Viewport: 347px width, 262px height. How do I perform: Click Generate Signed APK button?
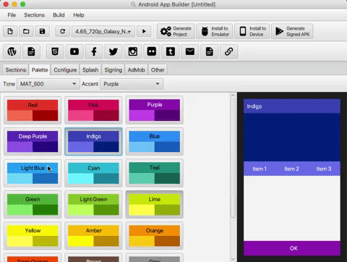pos(292,31)
